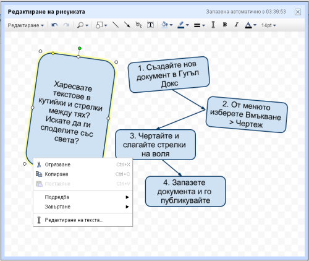
Task: Expand the line color dropdown arrow
Action: pyautogui.click(x=187, y=25)
